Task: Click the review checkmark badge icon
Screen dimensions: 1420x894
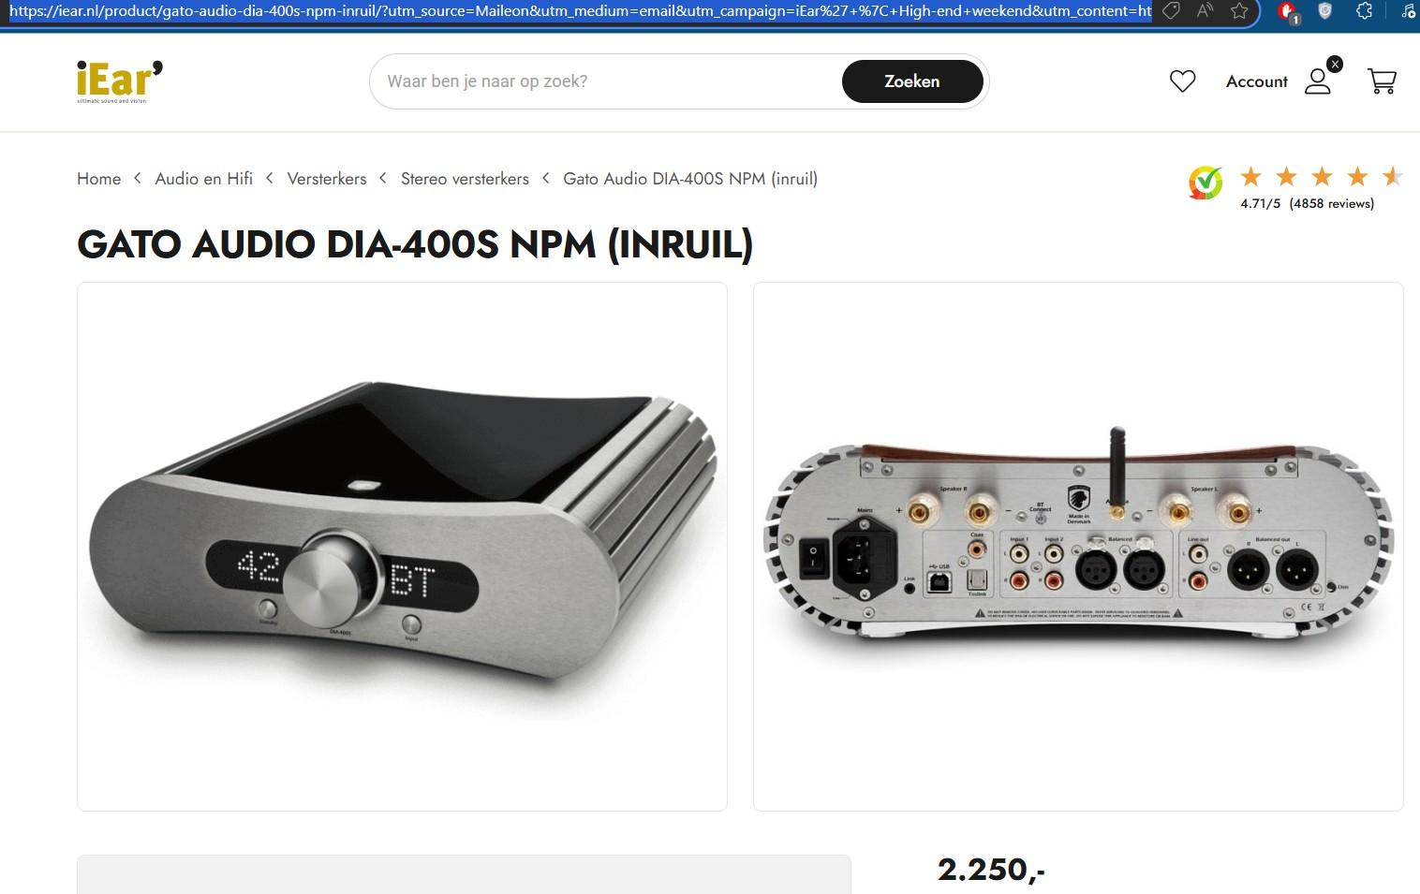Action: tap(1206, 183)
